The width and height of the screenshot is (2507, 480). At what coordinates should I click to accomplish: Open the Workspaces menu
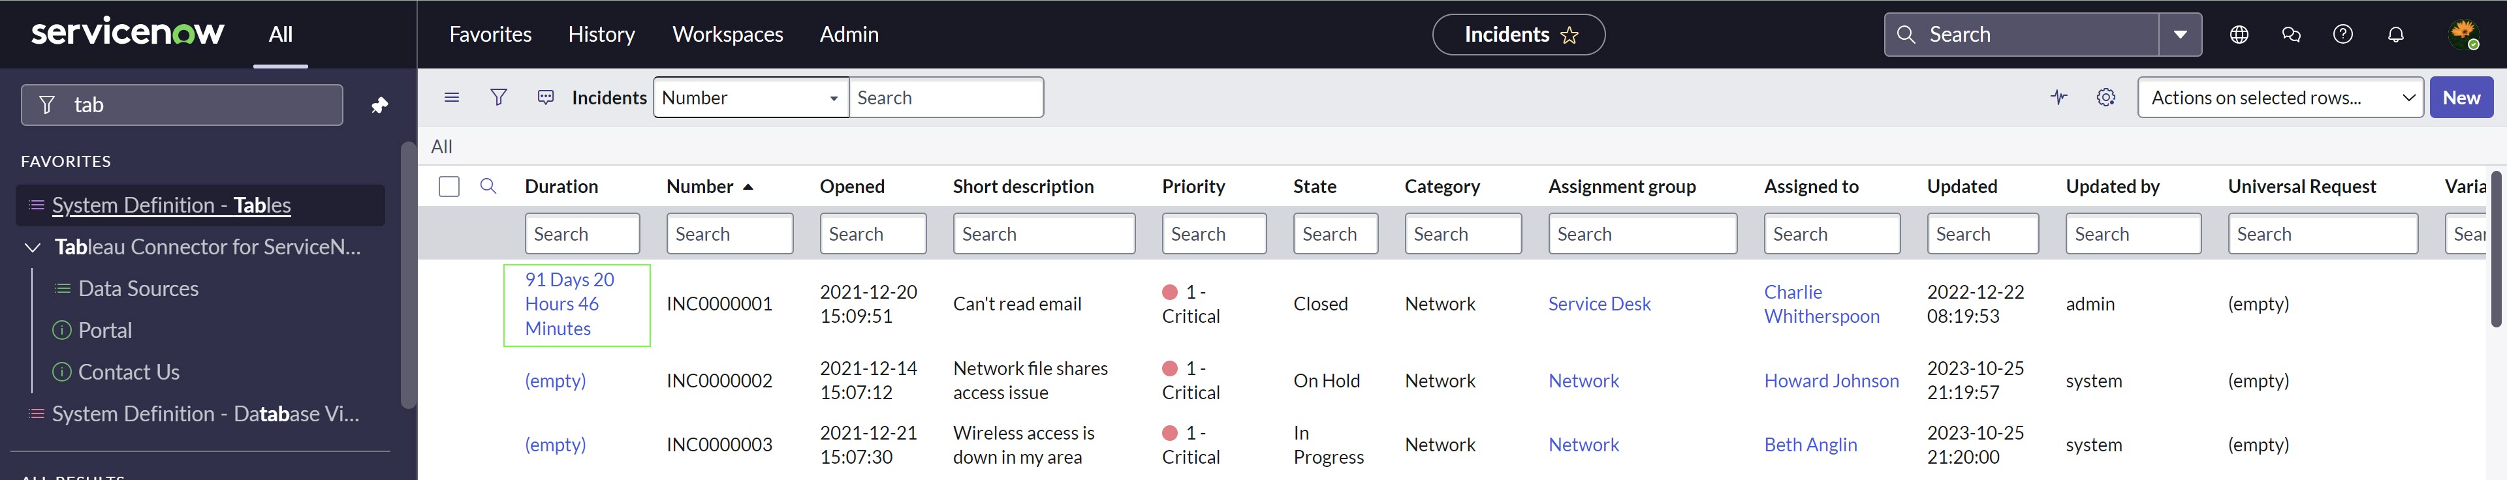coord(727,35)
